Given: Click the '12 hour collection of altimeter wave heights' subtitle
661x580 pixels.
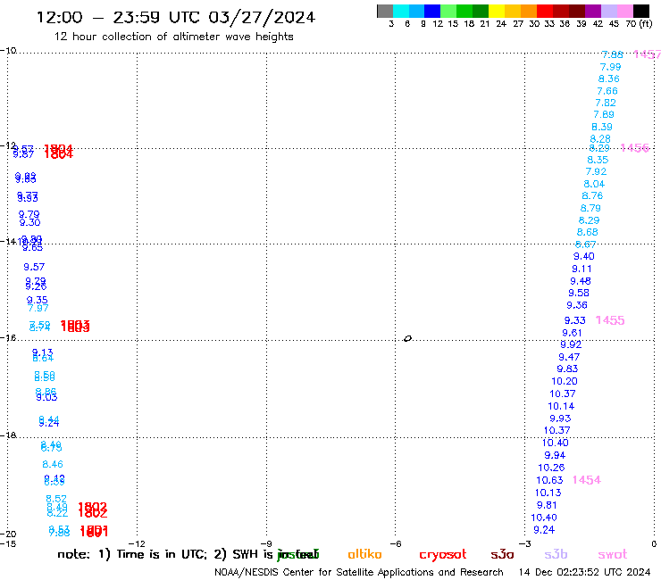Looking at the screenshot, I should coord(173,37).
